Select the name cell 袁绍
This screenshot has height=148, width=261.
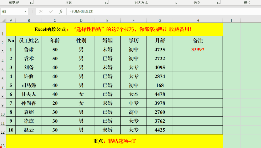click(29, 112)
